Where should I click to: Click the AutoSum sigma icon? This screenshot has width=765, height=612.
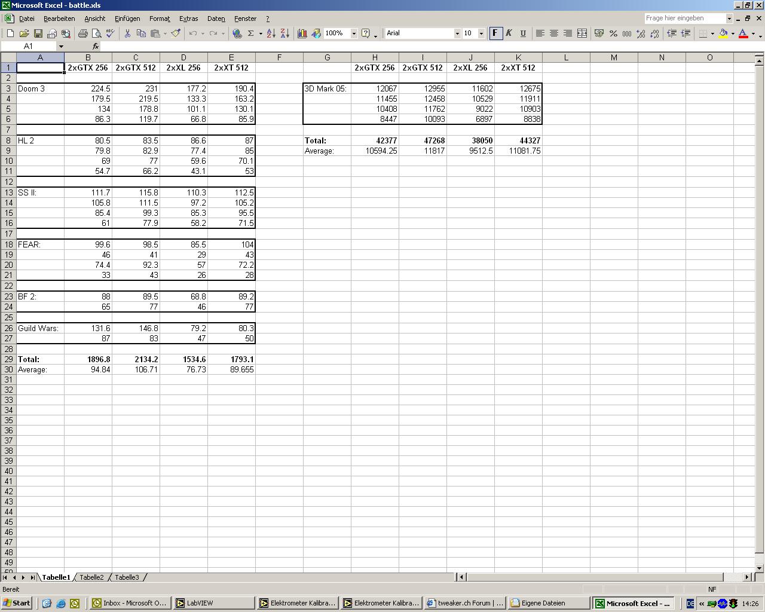[251, 33]
